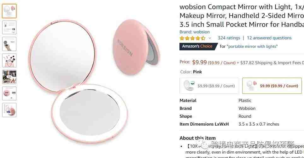Click the closed pink WOBSION mirror in the main image
Image resolution: width=304 pixels, height=158 pixels.
[x=136, y=47]
